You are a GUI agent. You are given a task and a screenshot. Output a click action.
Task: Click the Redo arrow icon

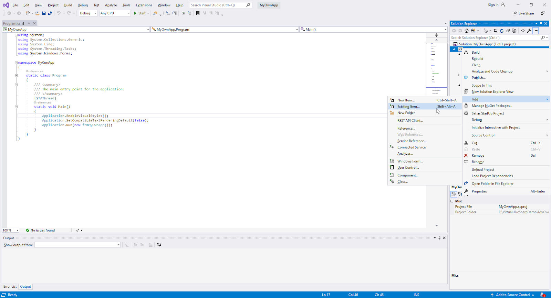[69, 13]
